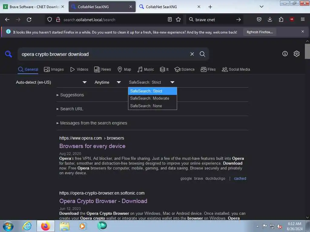Clear the search query with the X

pos(192,54)
